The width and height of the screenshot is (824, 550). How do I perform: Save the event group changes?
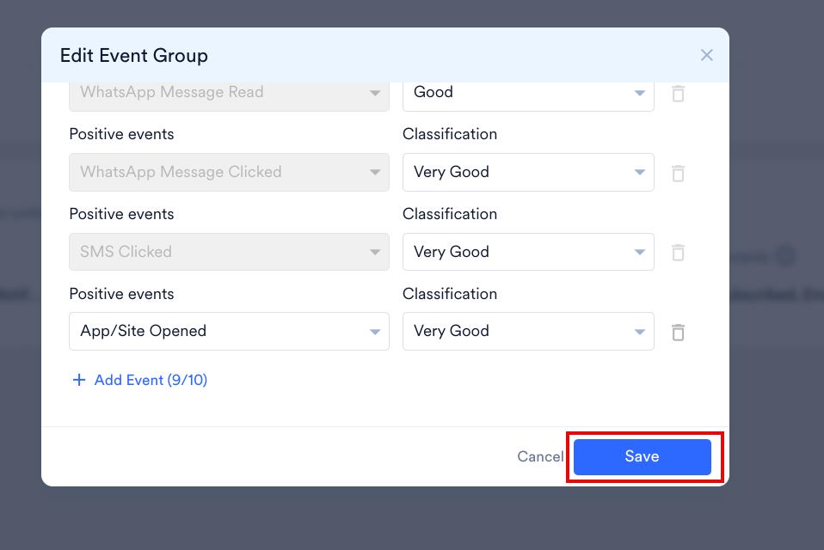pos(642,456)
